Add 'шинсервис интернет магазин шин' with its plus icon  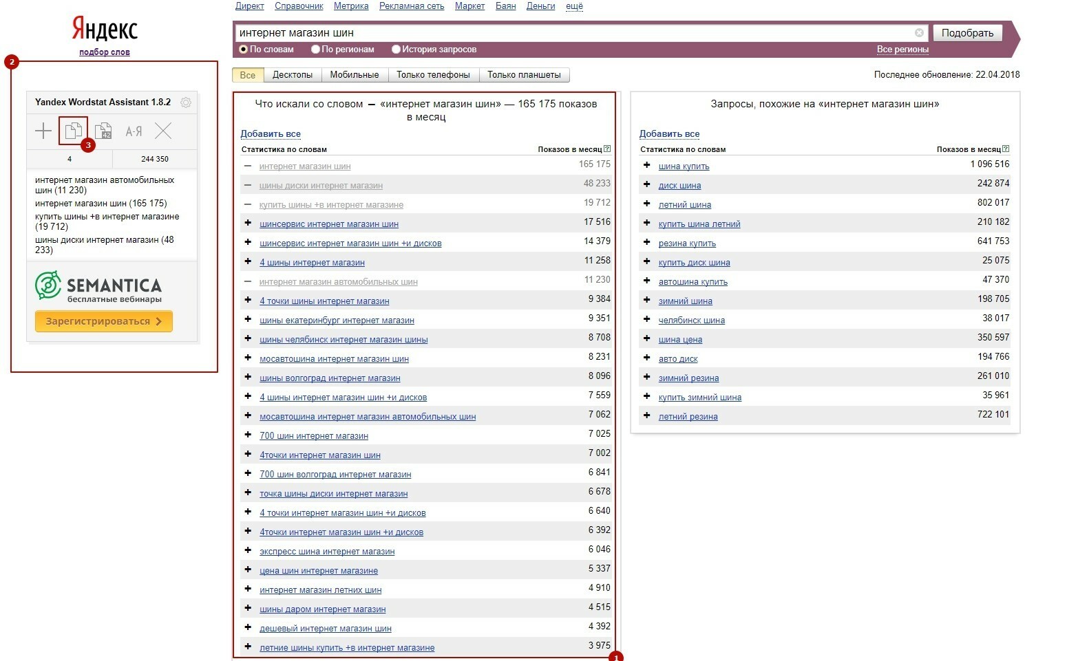248,223
